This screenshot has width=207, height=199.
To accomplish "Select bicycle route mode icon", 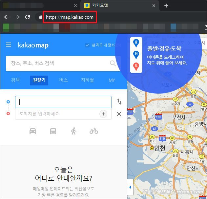I will (94, 131).
